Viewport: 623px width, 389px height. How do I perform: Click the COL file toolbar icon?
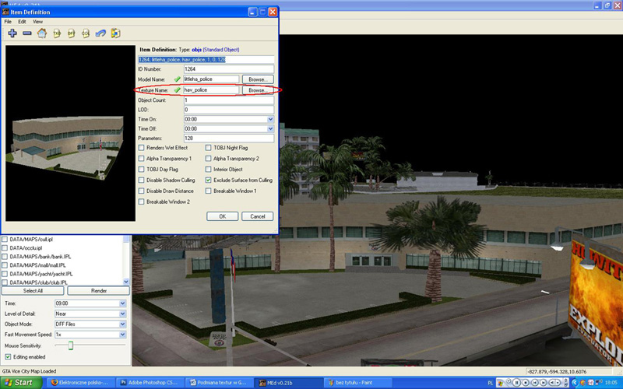click(x=86, y=33)
